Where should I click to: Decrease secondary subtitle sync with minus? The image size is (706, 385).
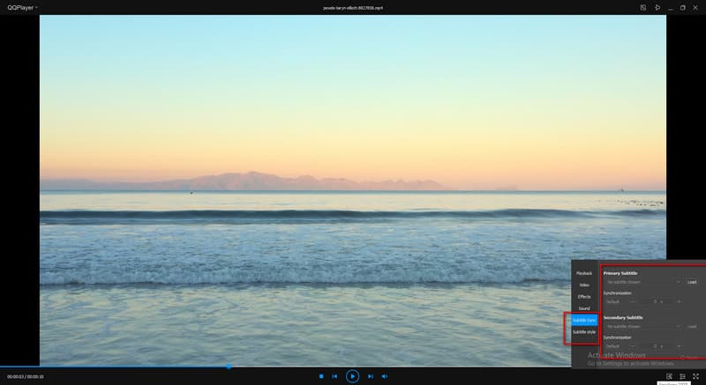pos(632,346)
